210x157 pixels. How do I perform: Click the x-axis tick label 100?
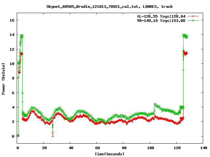pos(150,148)
